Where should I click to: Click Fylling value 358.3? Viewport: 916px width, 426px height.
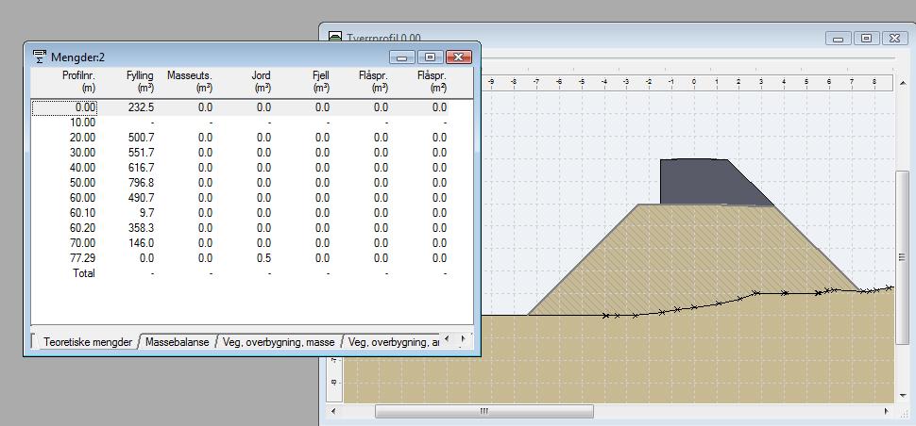[142, 228]
